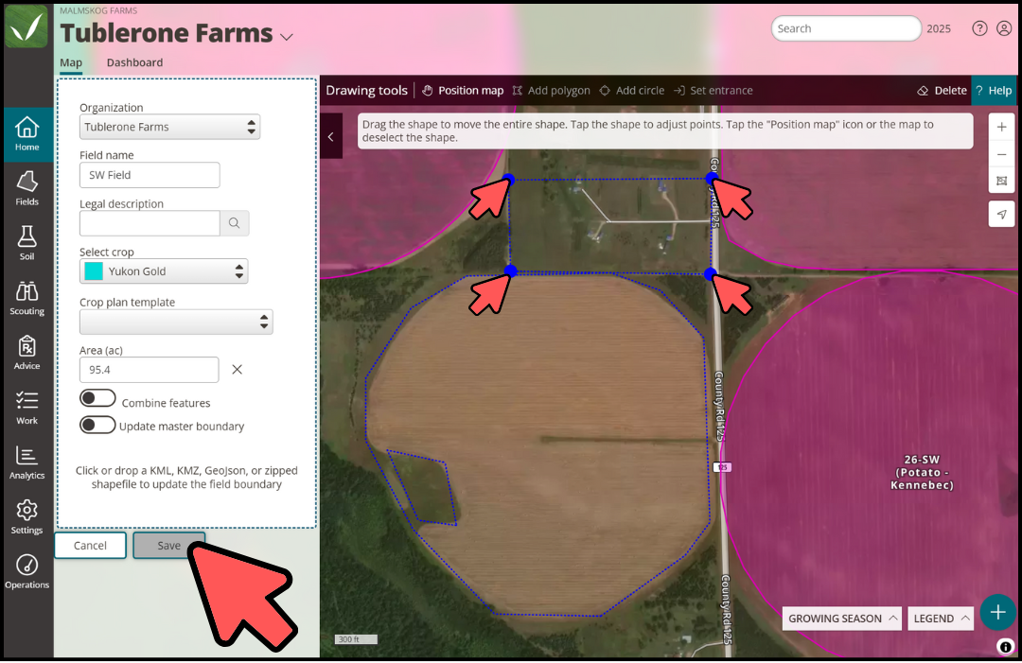Zoom in on the map

(x=1001, y=127)
